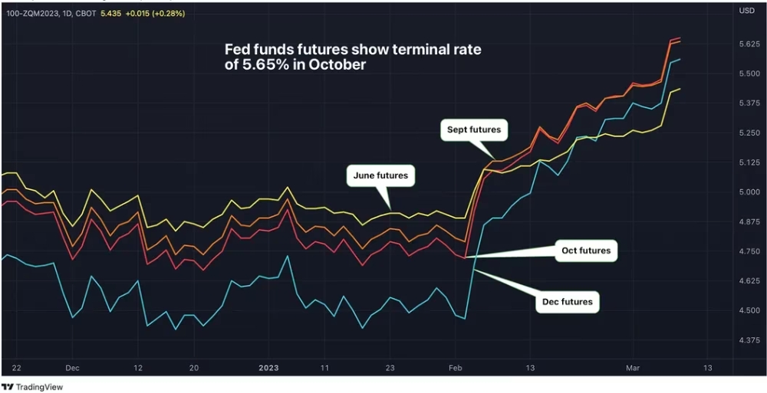Select the Dec futures callout label
767x393 pixels.
[568, 302]
